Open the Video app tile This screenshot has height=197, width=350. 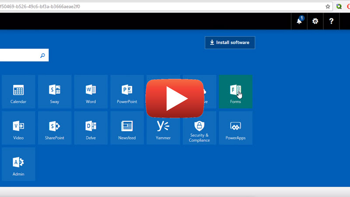(x=18, y=128)
